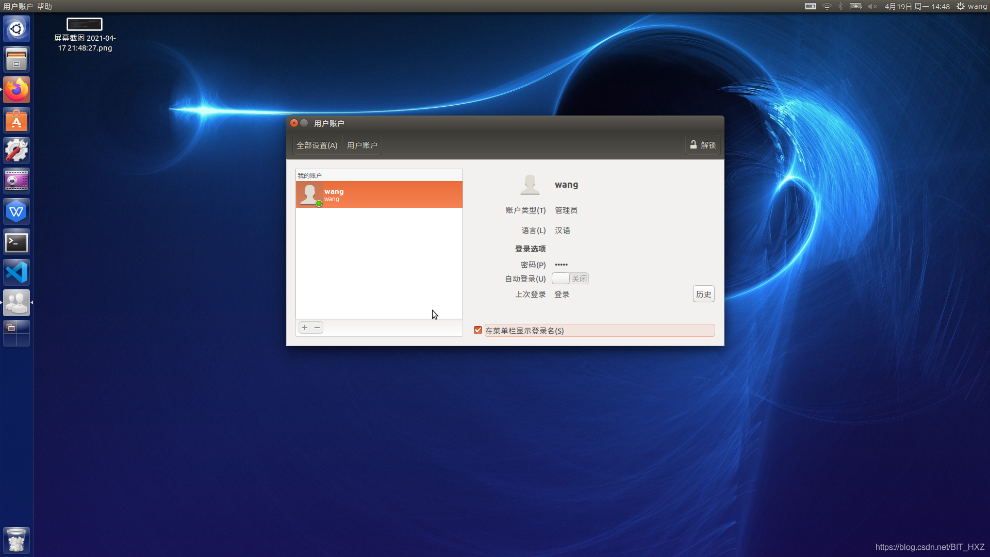Click the Wi-Fi indicator in the top panel
Viewport: 990px width, 557px height.
[x=827, y=6]
